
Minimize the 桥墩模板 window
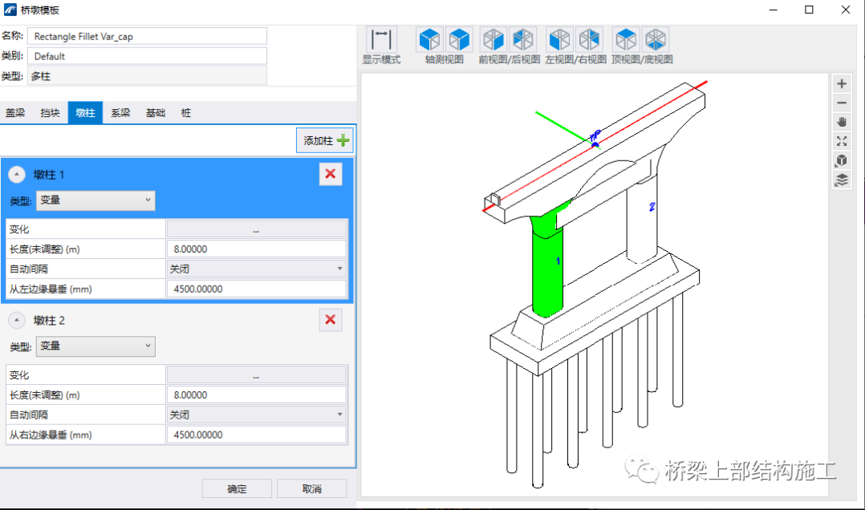774,10
